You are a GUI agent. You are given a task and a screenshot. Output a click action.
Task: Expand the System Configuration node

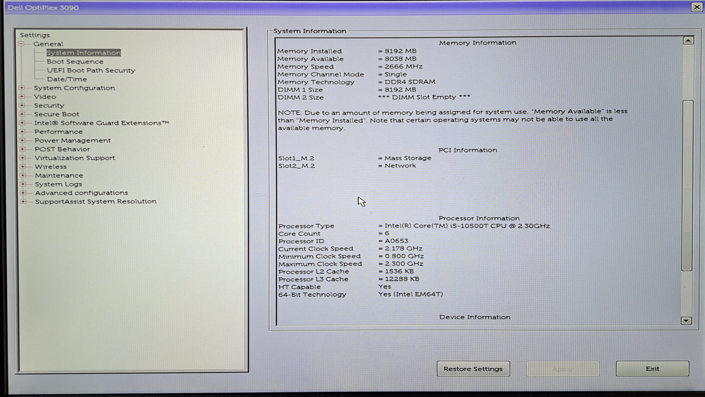coord(22,88)
